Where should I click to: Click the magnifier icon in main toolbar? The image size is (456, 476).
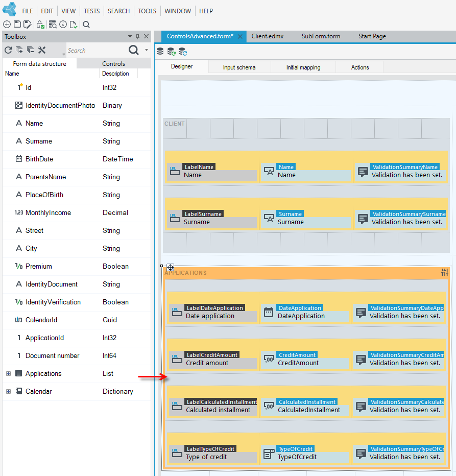(x=86, y=25)
